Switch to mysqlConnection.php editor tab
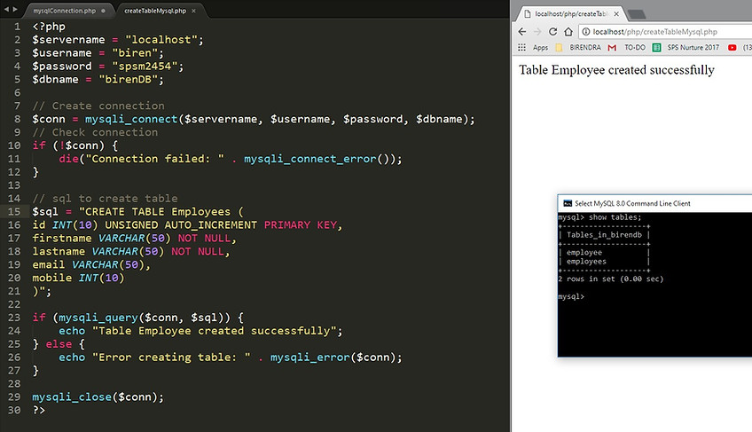752x432 pixels. [x=65, y=11]
